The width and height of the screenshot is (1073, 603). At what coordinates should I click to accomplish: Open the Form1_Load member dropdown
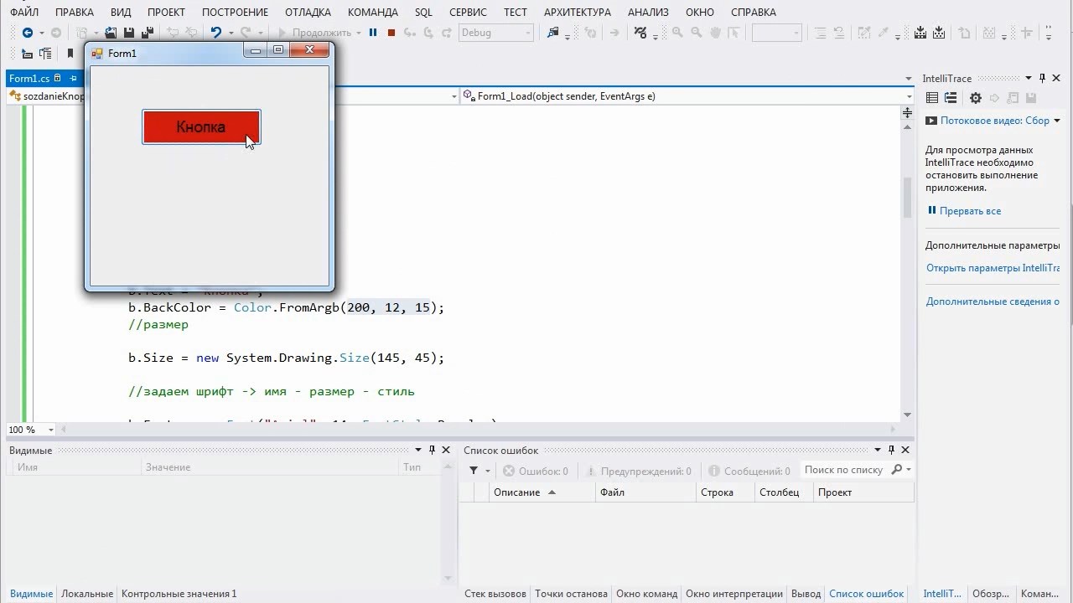908,96
